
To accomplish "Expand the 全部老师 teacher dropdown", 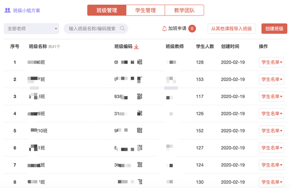I will click(32, 29).
